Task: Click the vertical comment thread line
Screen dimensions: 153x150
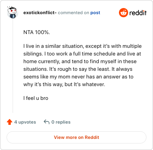Action: [13, 66]
